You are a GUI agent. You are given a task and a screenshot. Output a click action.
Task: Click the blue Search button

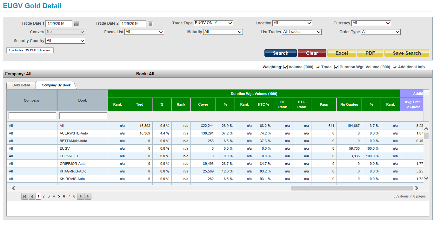tap(281, 53)
